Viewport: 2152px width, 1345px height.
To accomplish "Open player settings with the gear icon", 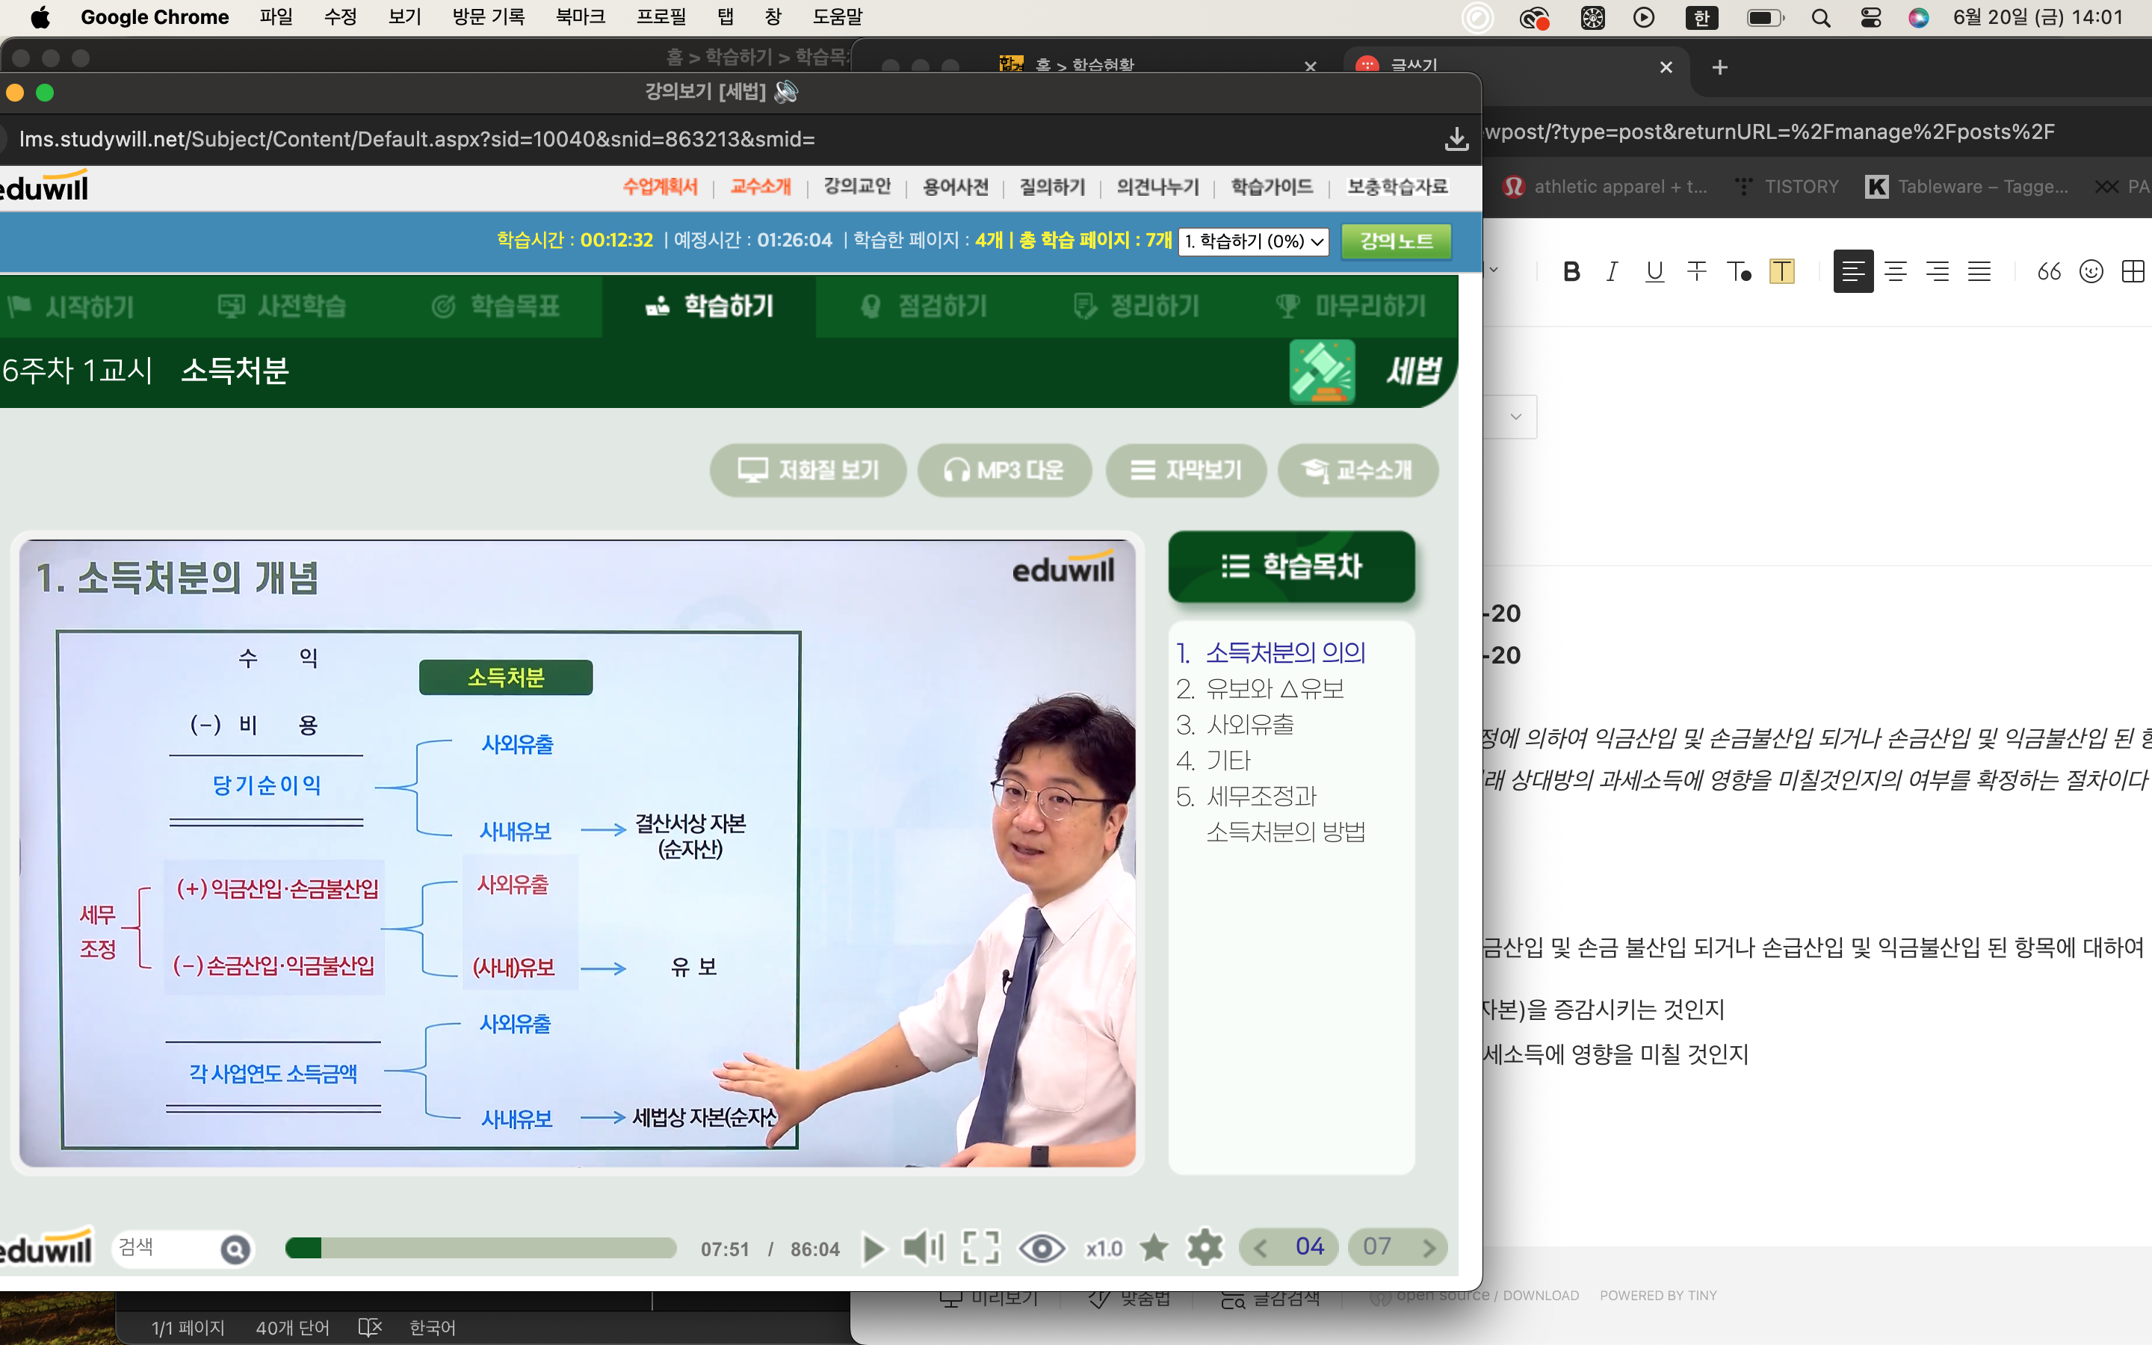I will pos(1205,1248).
